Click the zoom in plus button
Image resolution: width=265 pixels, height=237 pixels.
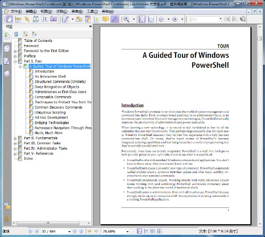click(175, 19)
